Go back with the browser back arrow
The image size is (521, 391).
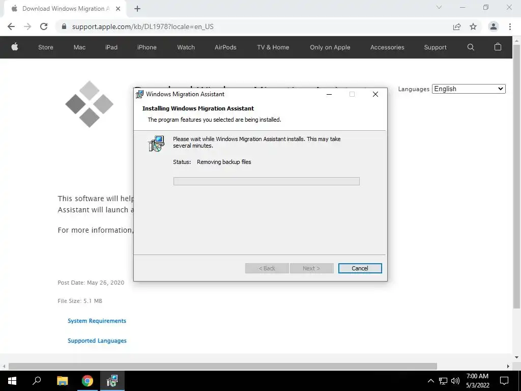click(x=11, y=26)
